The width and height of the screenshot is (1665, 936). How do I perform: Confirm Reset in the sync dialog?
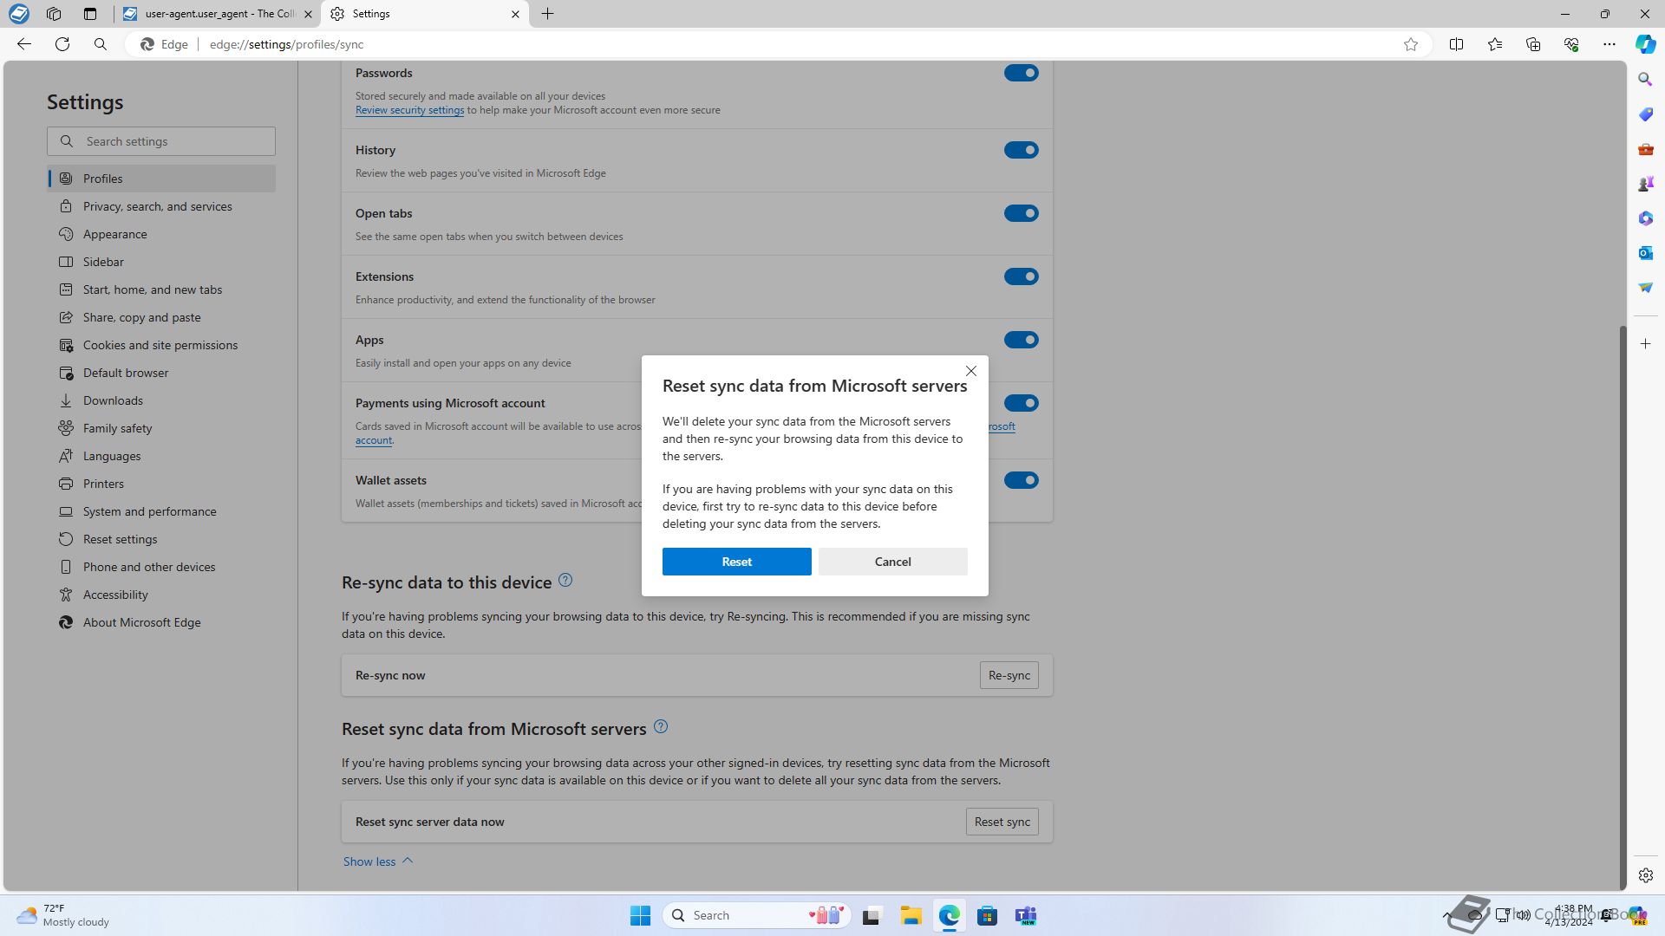(736, 562)
